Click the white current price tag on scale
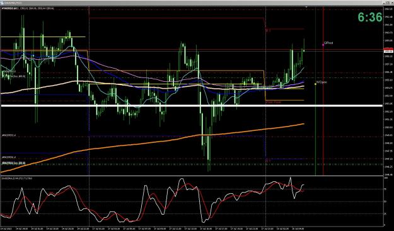The height and width of the screenshot is (231, 394). [x=388, y=51]
